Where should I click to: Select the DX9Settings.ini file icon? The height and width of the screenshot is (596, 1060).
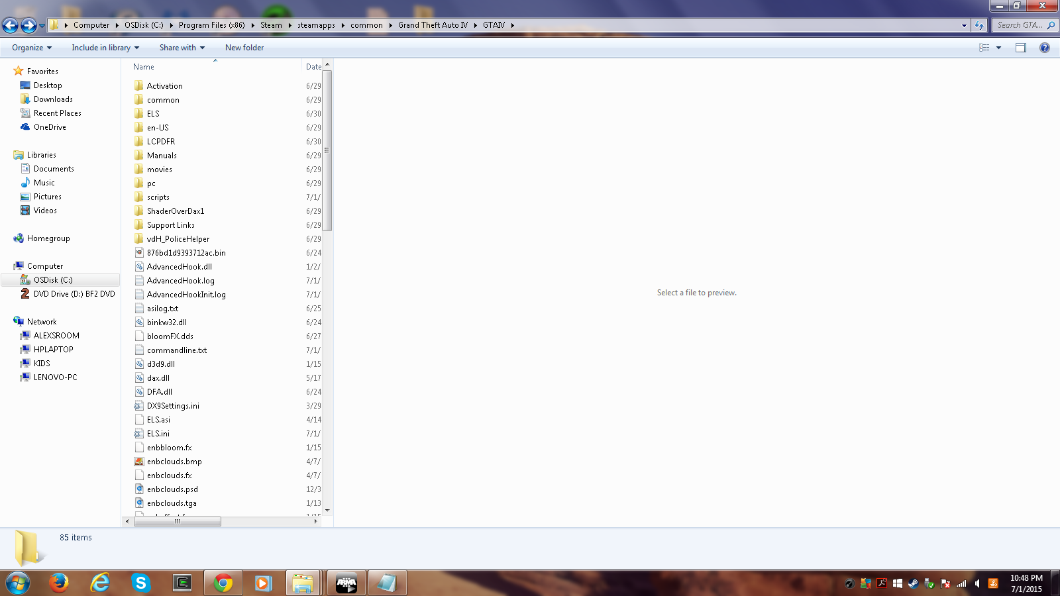139,405
